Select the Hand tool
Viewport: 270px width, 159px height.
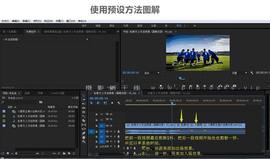click(84, 137)
